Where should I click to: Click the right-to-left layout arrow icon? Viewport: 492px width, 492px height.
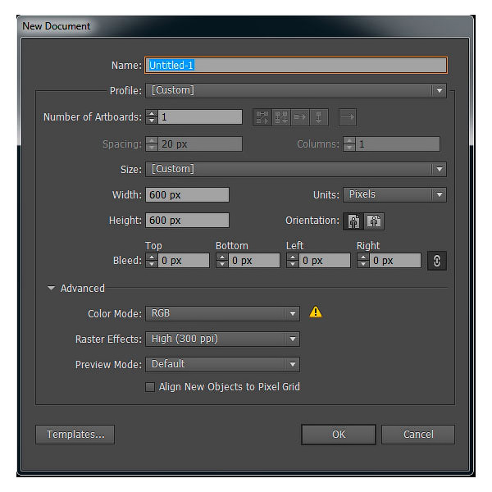[348, 117]
